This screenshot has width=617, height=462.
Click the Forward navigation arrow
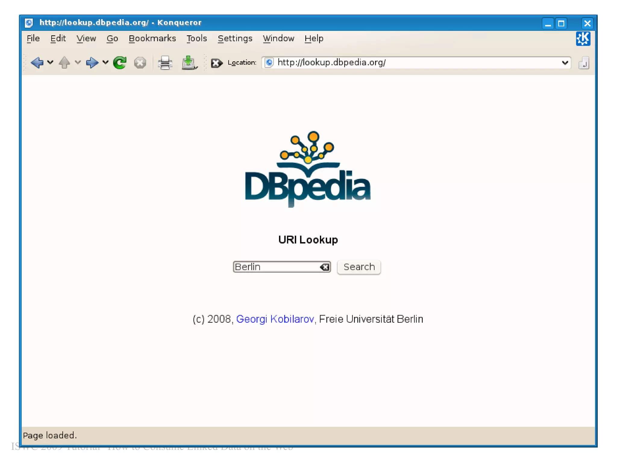[92, 63]
